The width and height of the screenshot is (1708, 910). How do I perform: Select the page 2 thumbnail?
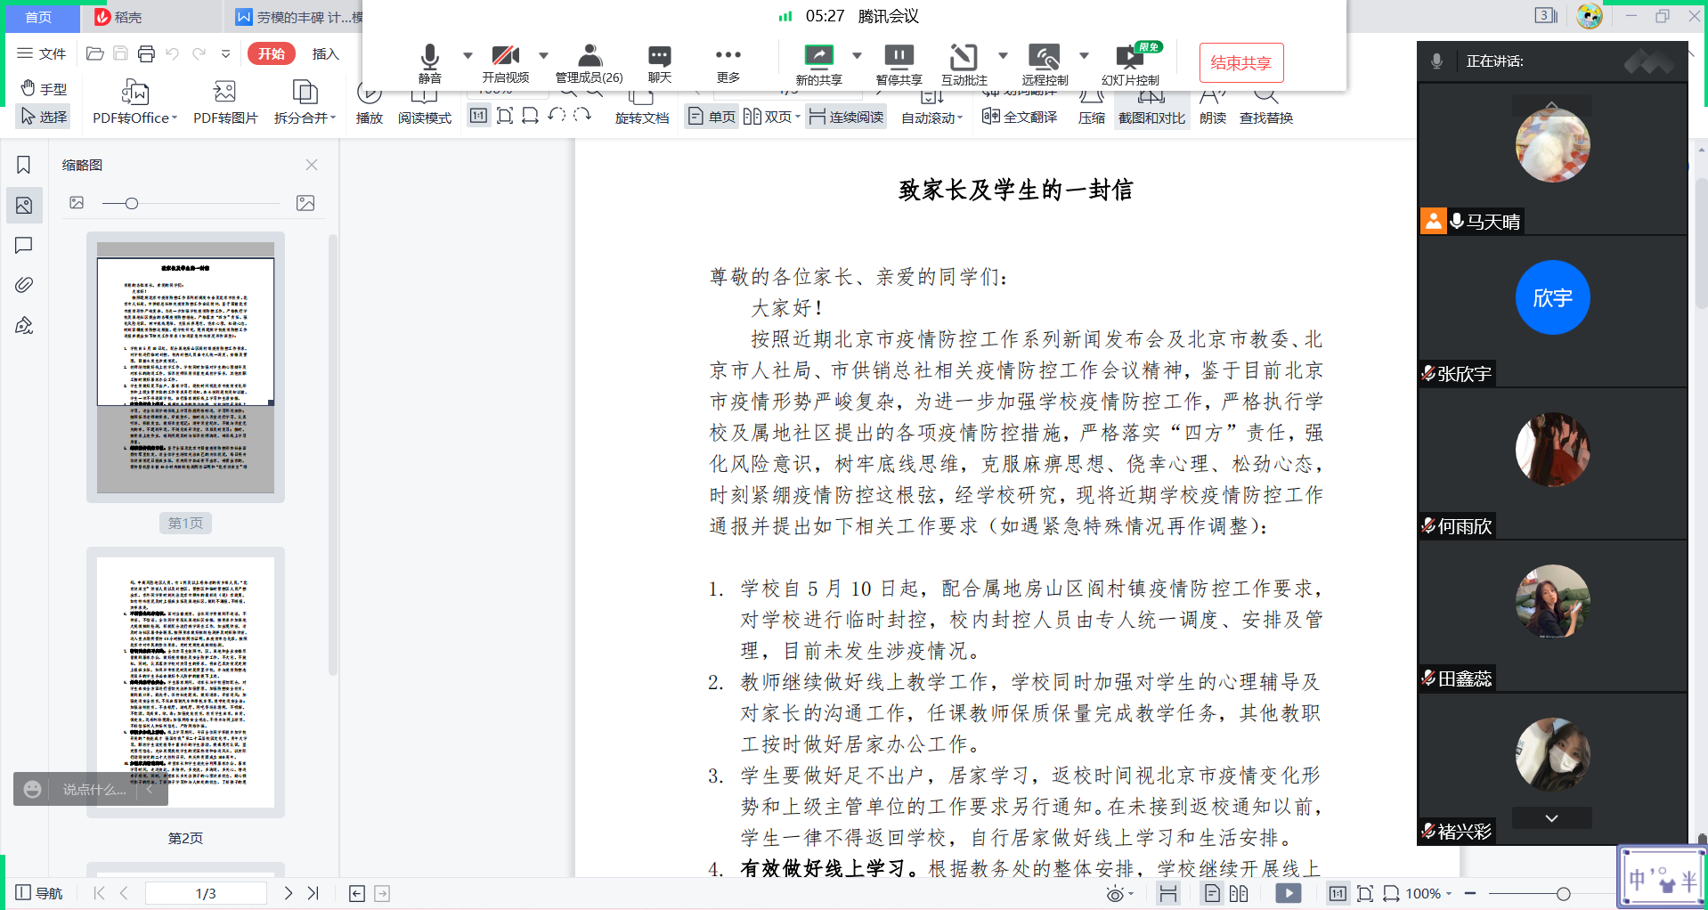coord(185,682)
